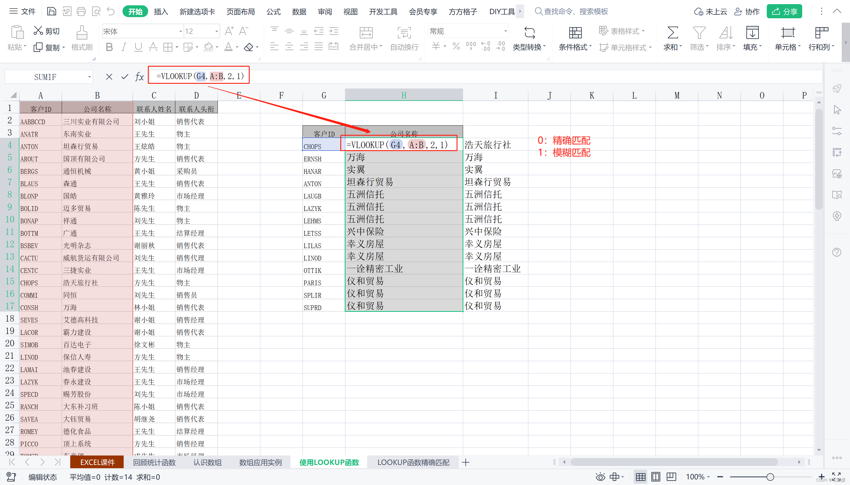850x485 pixels.
Task: Expand the font name dropdown
Action: tap(181, 31)
